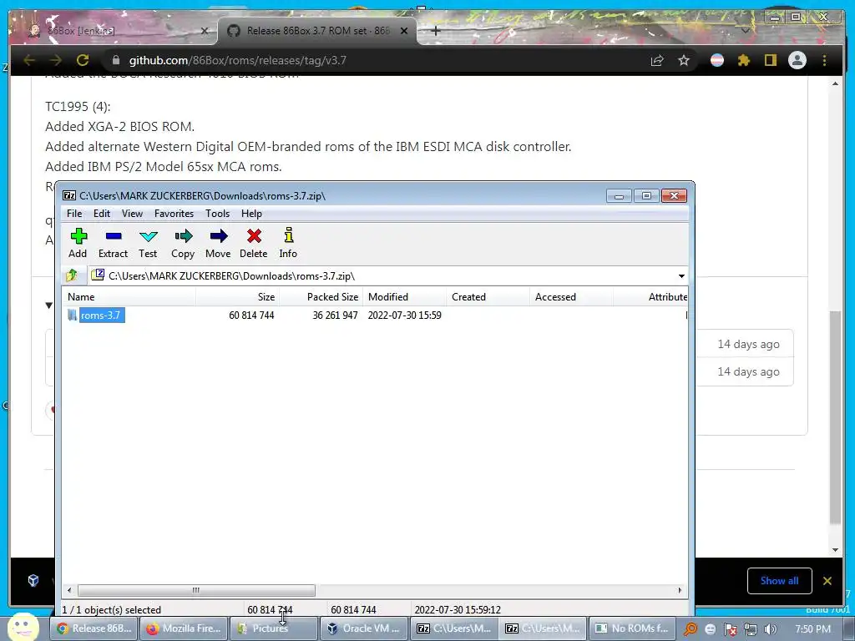Reload the GitHub page in Chrome
Viewport: 855px width, 641px height.
[83, 60]
